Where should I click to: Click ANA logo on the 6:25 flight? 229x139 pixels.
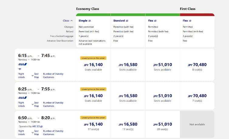[x=23, y=98]
